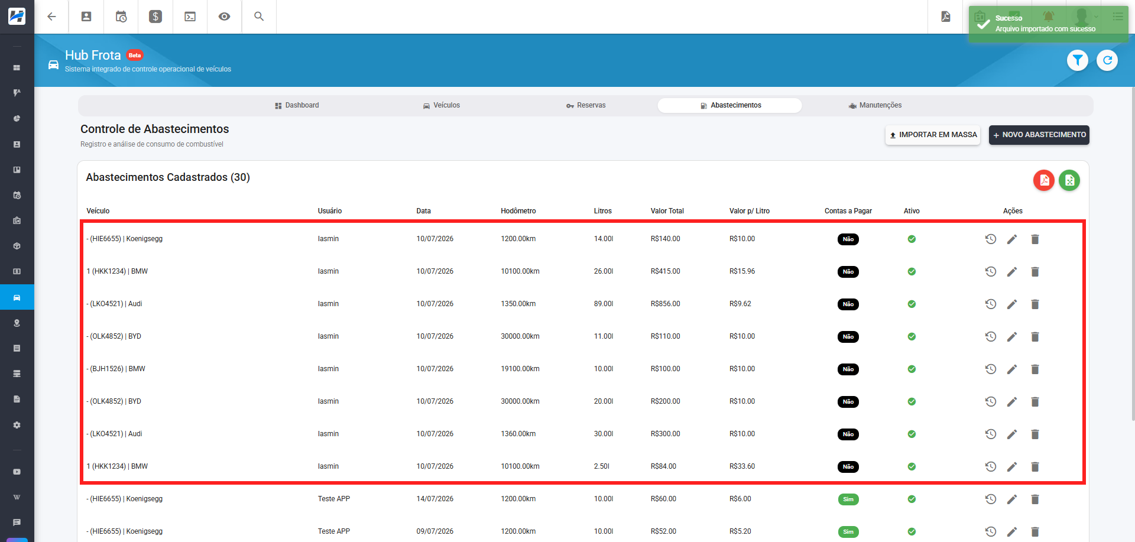Switch to the Veículos tab
1135x542 pixels.
[x=442, y=105]
